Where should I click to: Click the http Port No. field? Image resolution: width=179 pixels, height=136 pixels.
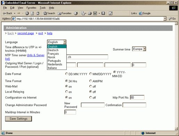[137, 97]
